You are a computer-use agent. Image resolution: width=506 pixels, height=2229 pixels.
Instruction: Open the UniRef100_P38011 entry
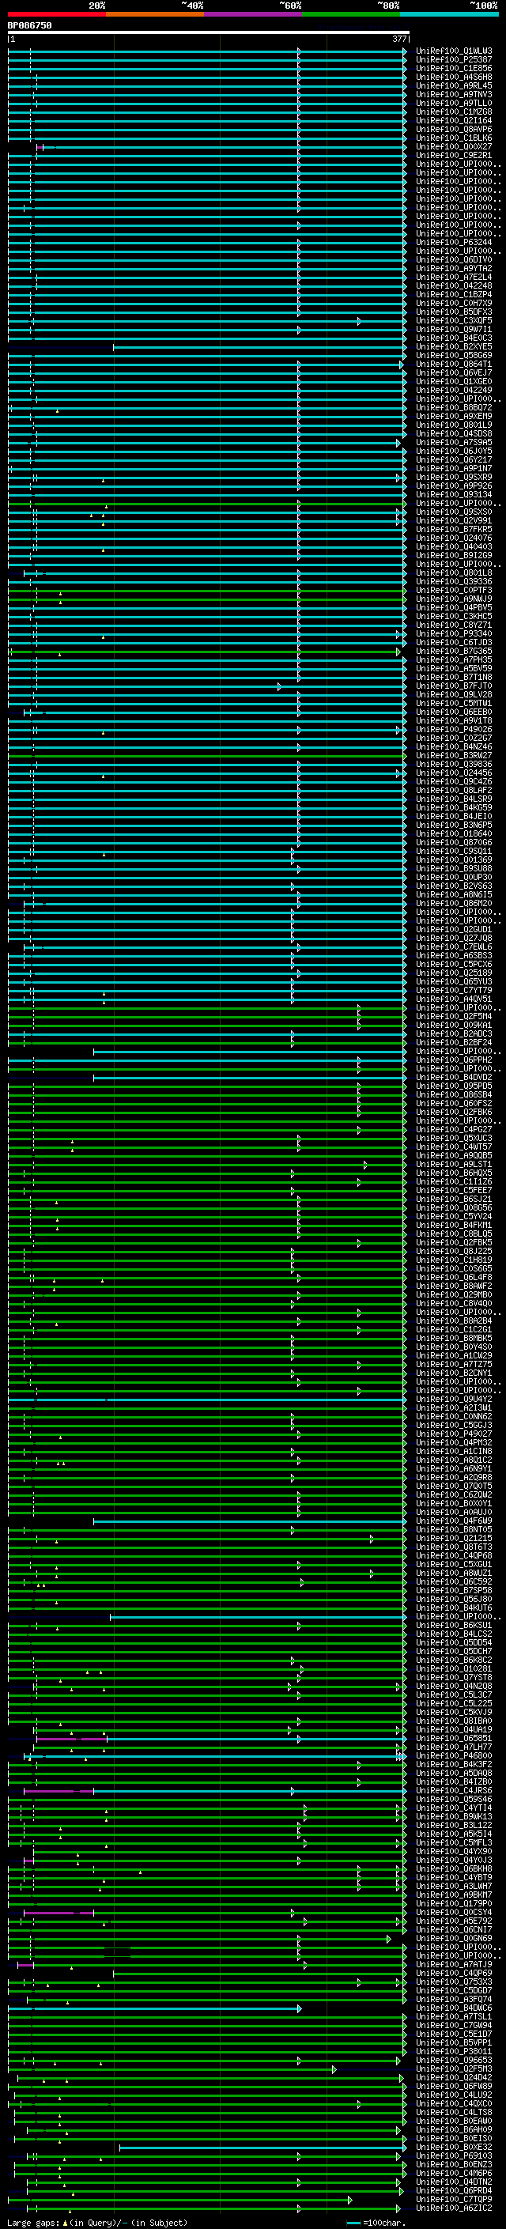453,2051
